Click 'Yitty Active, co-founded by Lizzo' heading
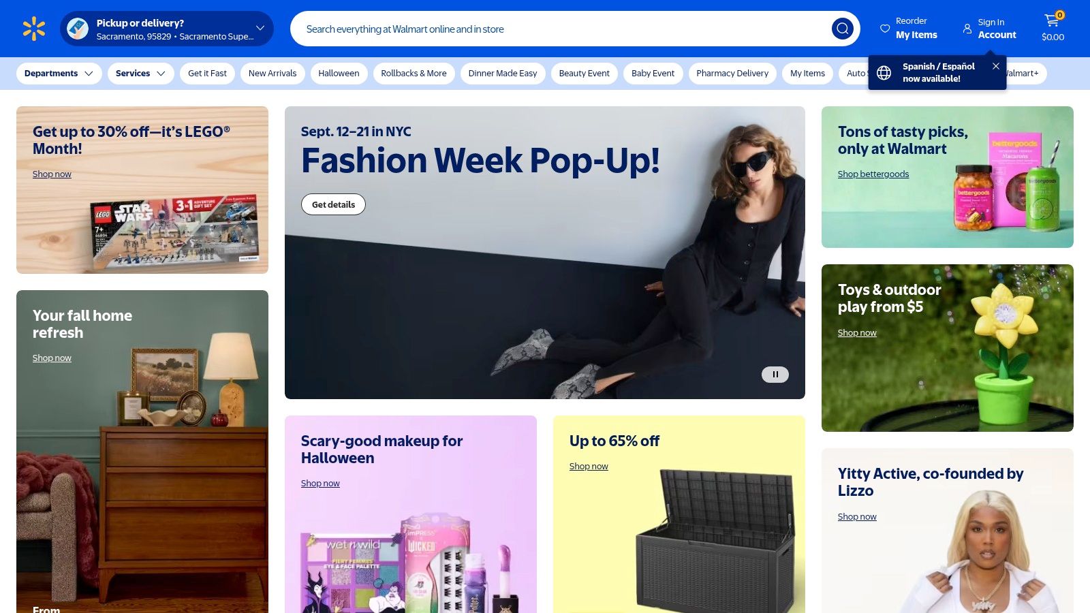 pyautogui.click(x=931, y=482)
